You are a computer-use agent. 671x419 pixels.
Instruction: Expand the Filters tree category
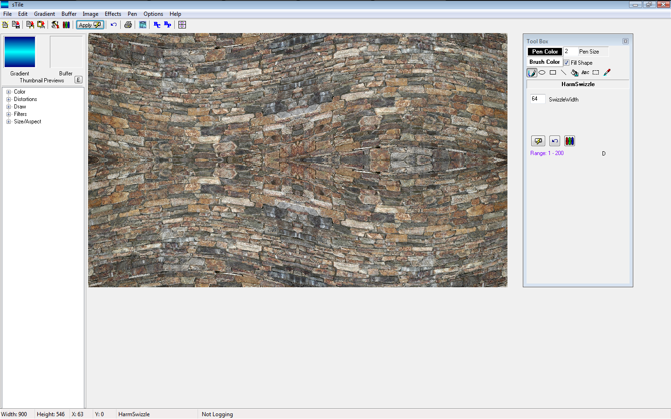pyautogui.click(x=8, y=114)
